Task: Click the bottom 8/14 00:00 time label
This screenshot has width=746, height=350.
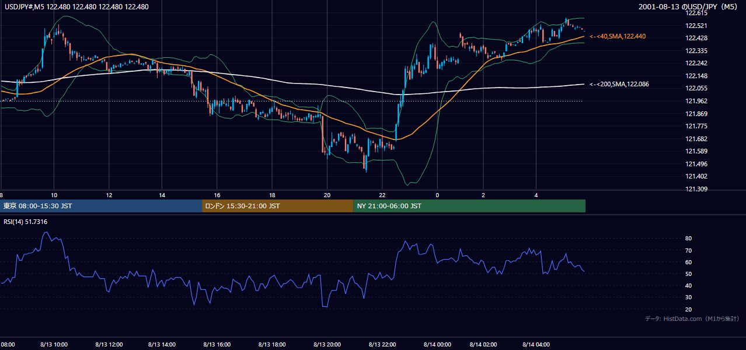Action: coord(437,344)
